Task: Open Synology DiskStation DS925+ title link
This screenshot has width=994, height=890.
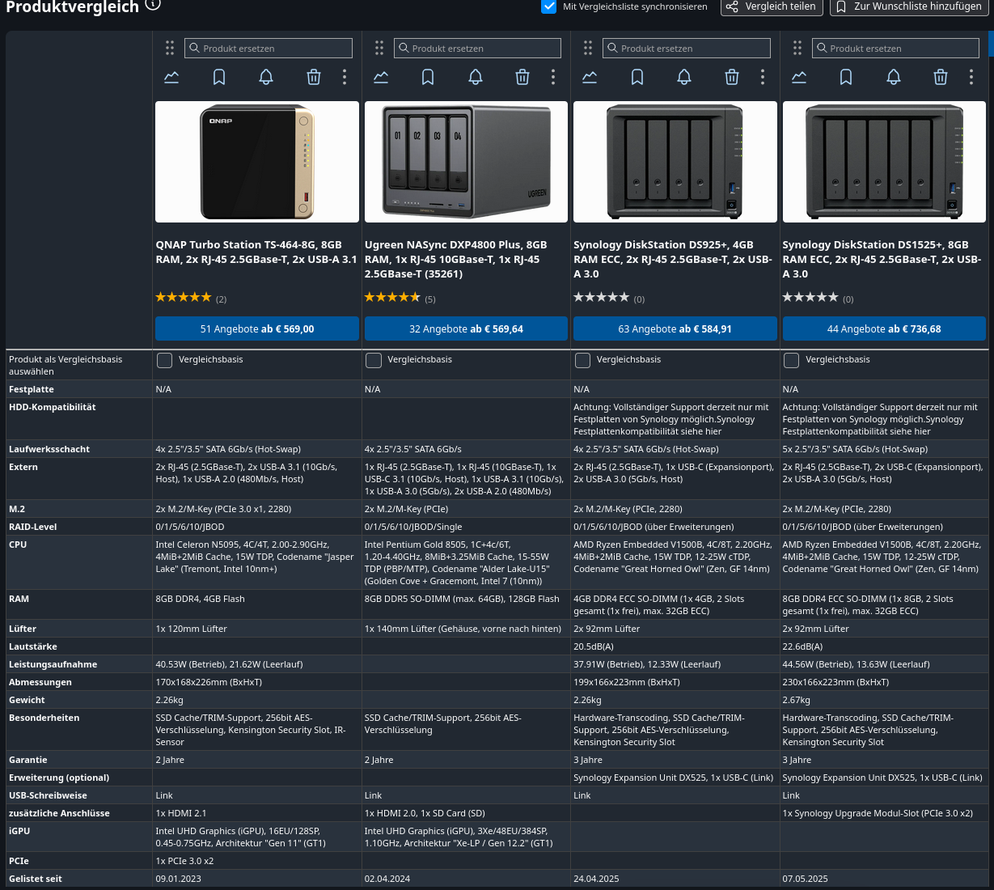Action: (673, 259)
